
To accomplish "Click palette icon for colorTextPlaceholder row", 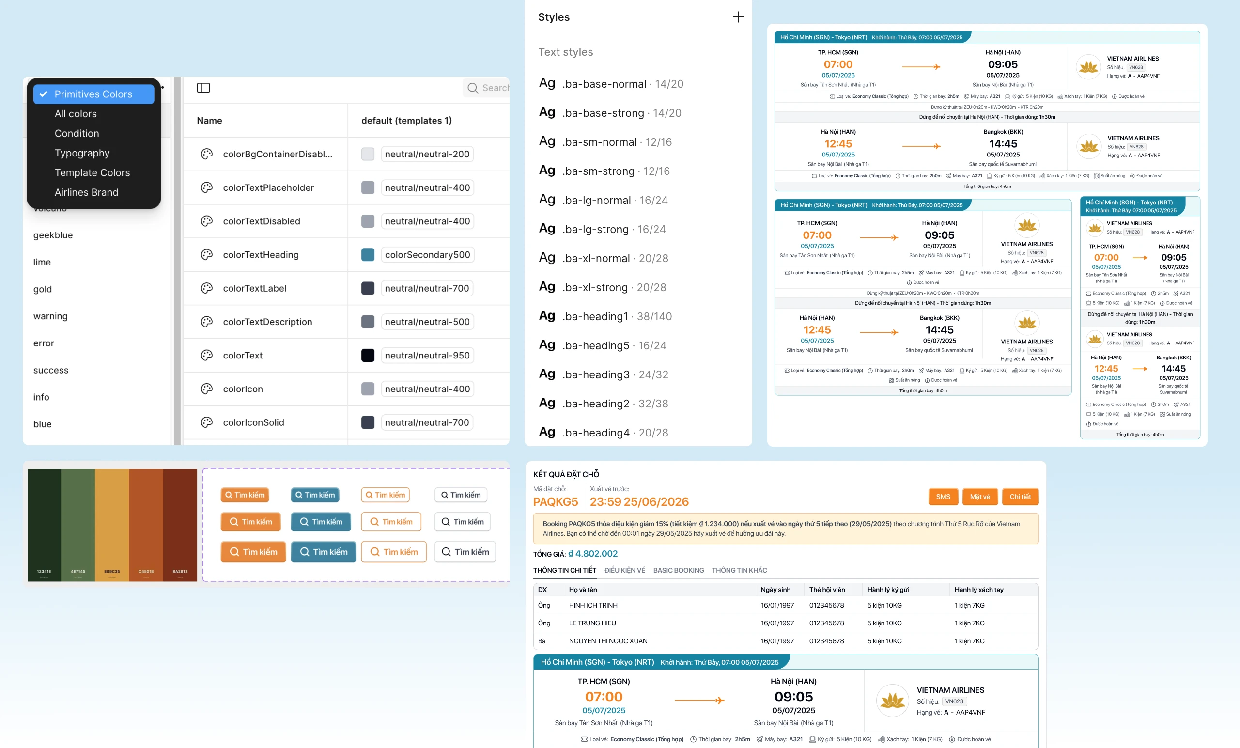I will coord(206,188).
